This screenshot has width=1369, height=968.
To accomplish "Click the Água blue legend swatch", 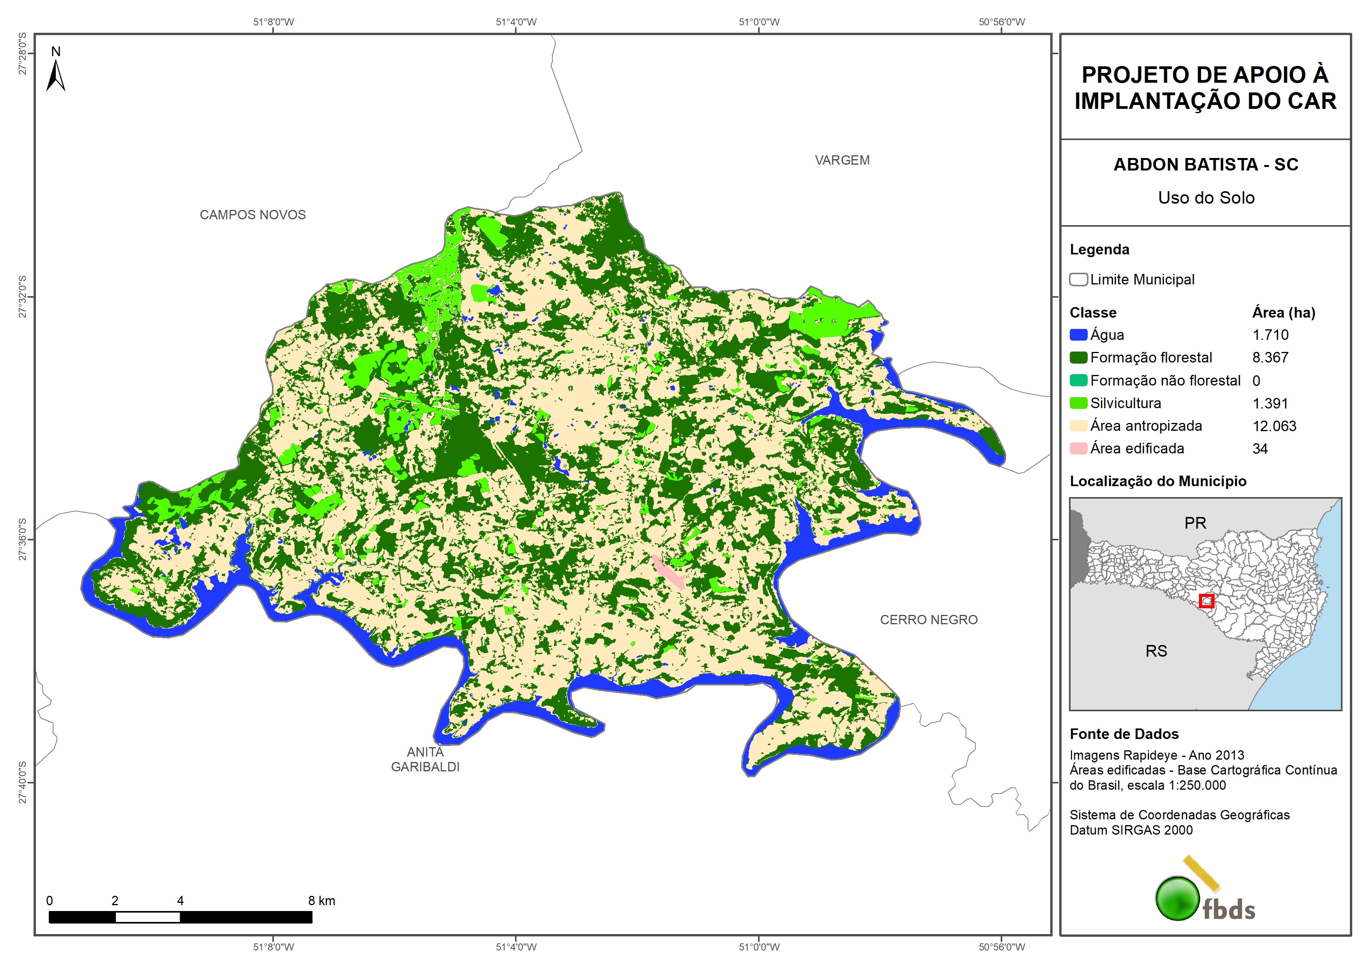I will click(1078, 335).
